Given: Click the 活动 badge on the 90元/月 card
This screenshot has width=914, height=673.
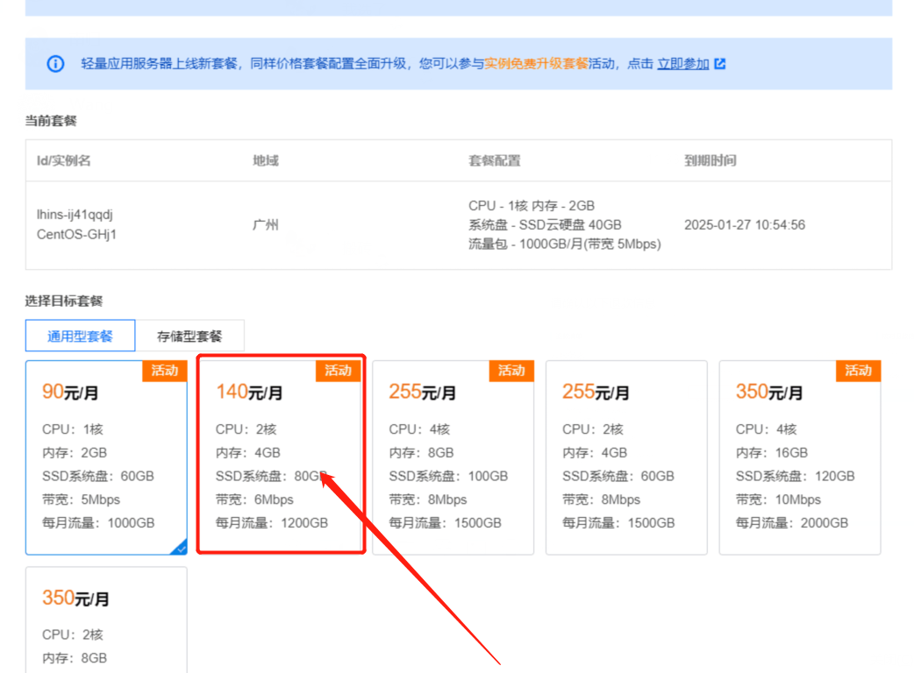Looking at the screenshot, I should pyautogui.click(x=164, y=371).
